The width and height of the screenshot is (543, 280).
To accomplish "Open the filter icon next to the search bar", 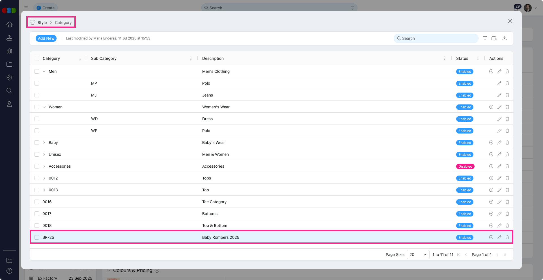I will pyautogui.click(x=485, y=38).
